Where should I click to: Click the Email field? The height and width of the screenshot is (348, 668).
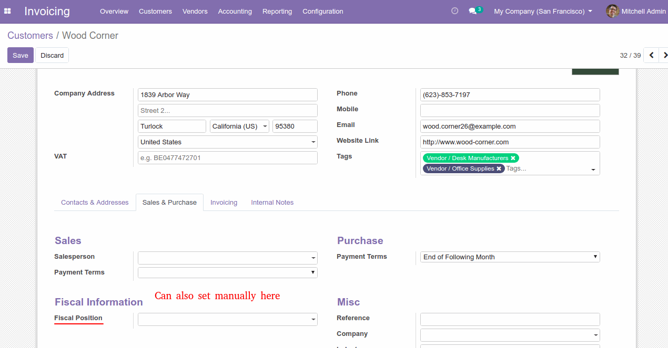(510, 126)
